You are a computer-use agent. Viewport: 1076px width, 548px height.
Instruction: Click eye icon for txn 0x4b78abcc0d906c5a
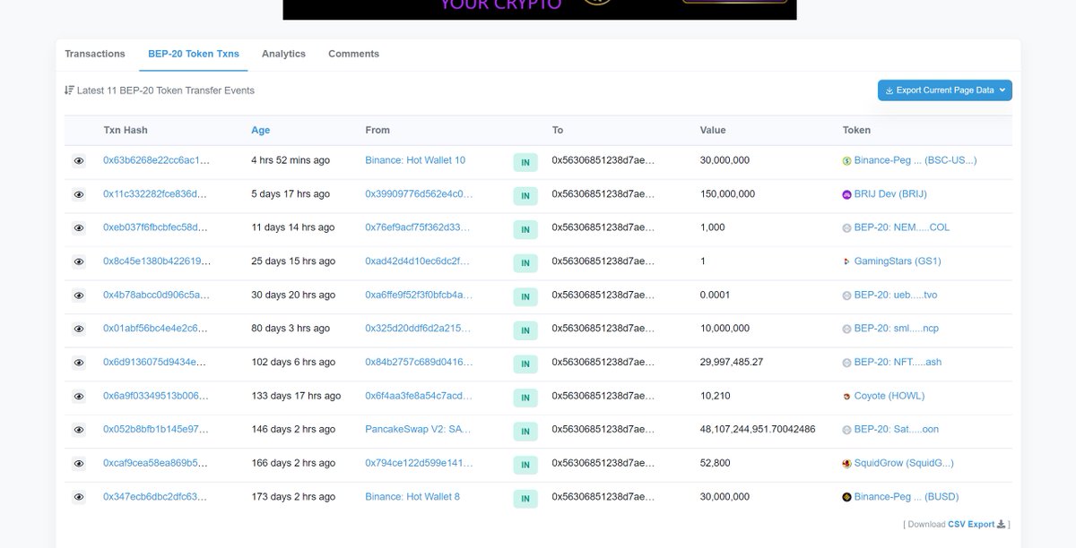[79, 295]
